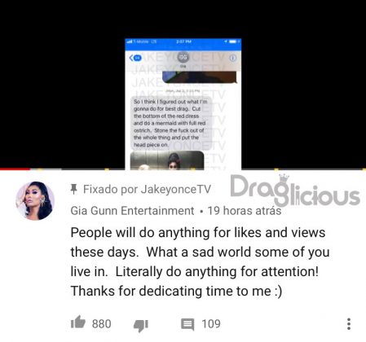The width and height of the screenshot is (366, 342).
Task: Tap the info icon in the chat header
Action: tap(233, 58)
